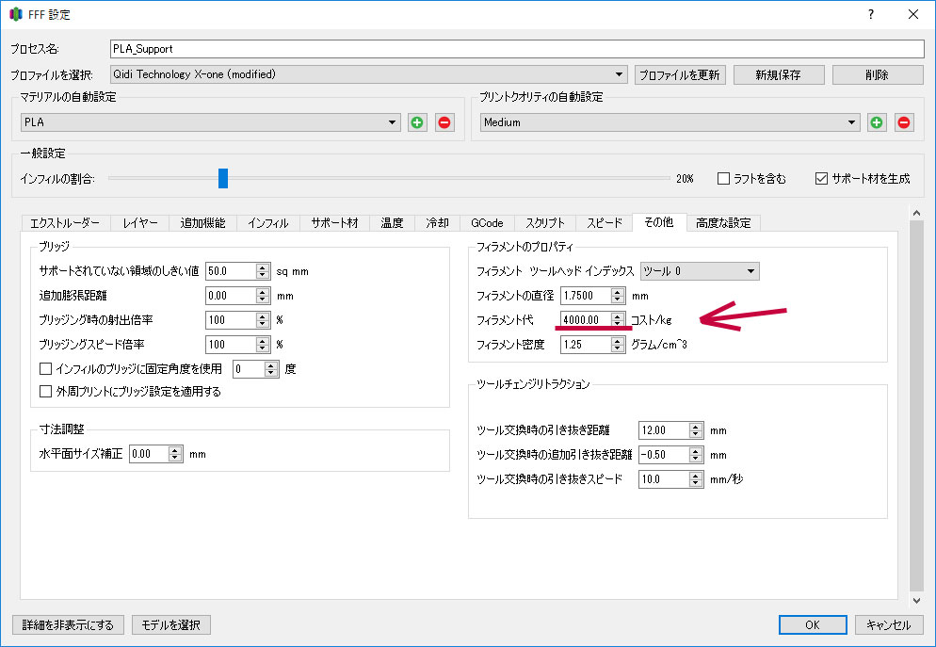936x647 pixels.
Task: Click the プロセス名 text field
Action: (516, 49)
